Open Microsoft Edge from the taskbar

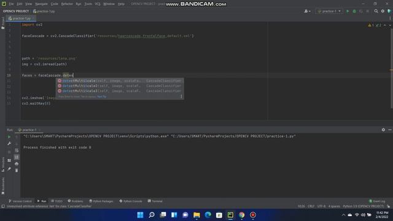(208, 215)
